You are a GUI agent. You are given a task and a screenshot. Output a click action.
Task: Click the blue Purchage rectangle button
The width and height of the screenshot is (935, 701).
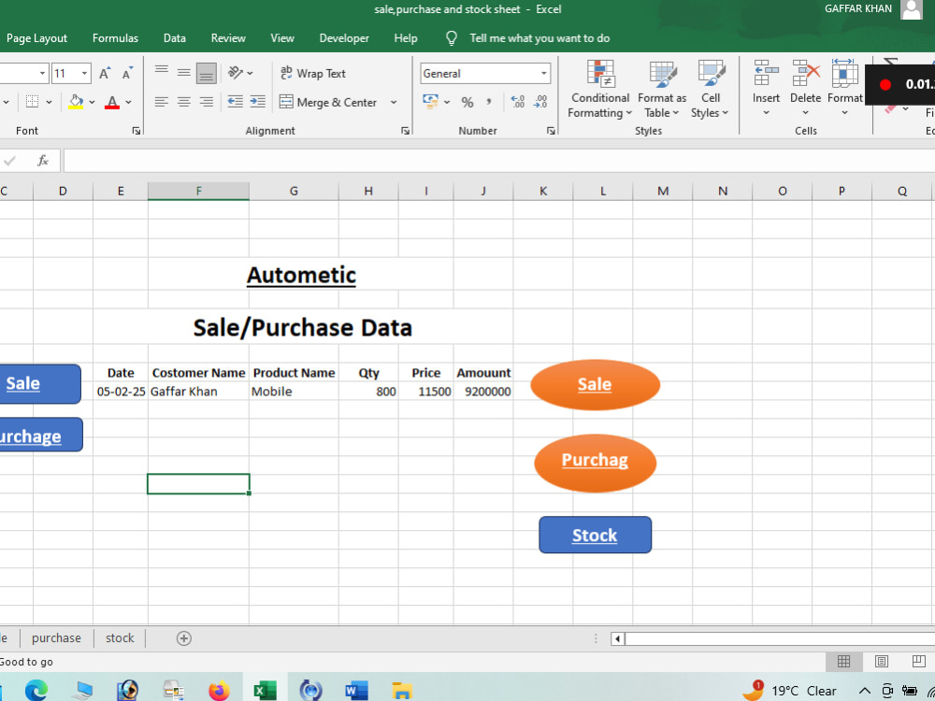(40, 435)
